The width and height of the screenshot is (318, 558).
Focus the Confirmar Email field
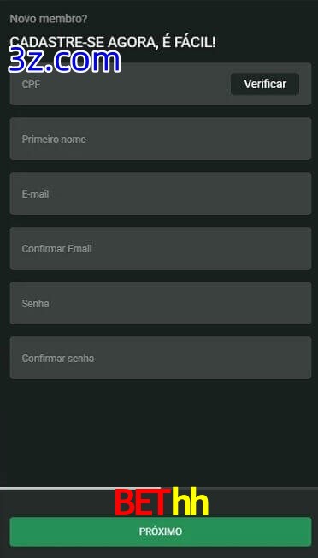161,248
